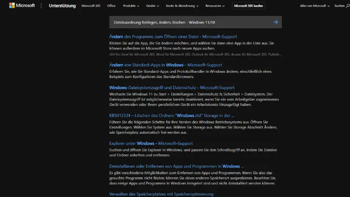Viewport: 350px width, 197px height.
Task: Open the Unterstützung home link
Action: tap(62, 6)
